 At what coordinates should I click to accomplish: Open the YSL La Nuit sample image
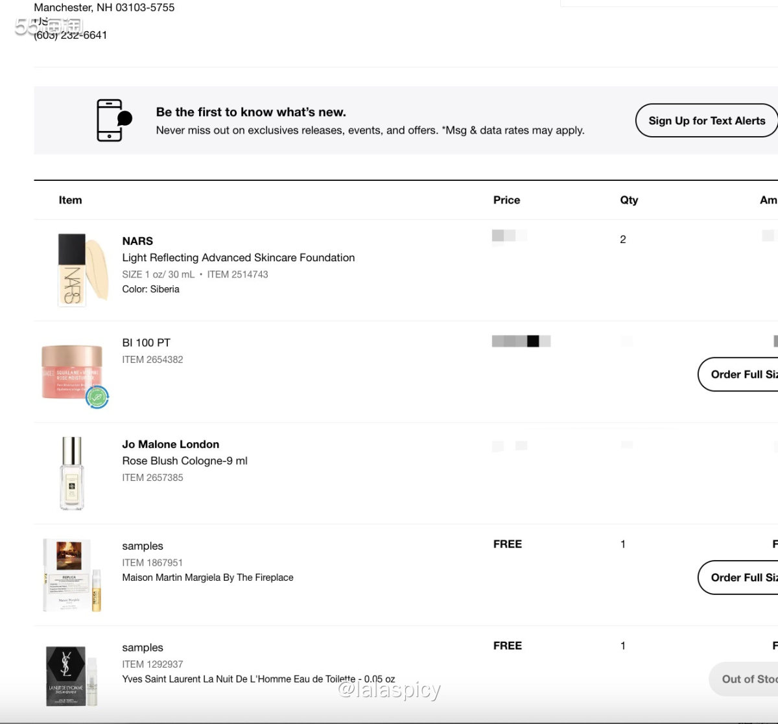click(x=71, y=676)
